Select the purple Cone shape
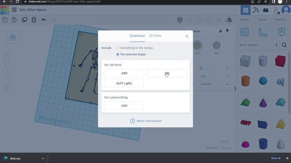This screenshot has height=163, width=291. (x=263, y=103)
